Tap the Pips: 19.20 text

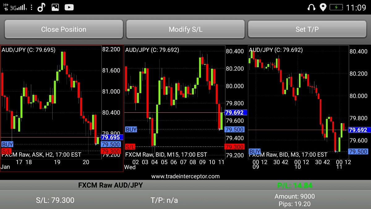pyautogui.click(x=295, y=204)
